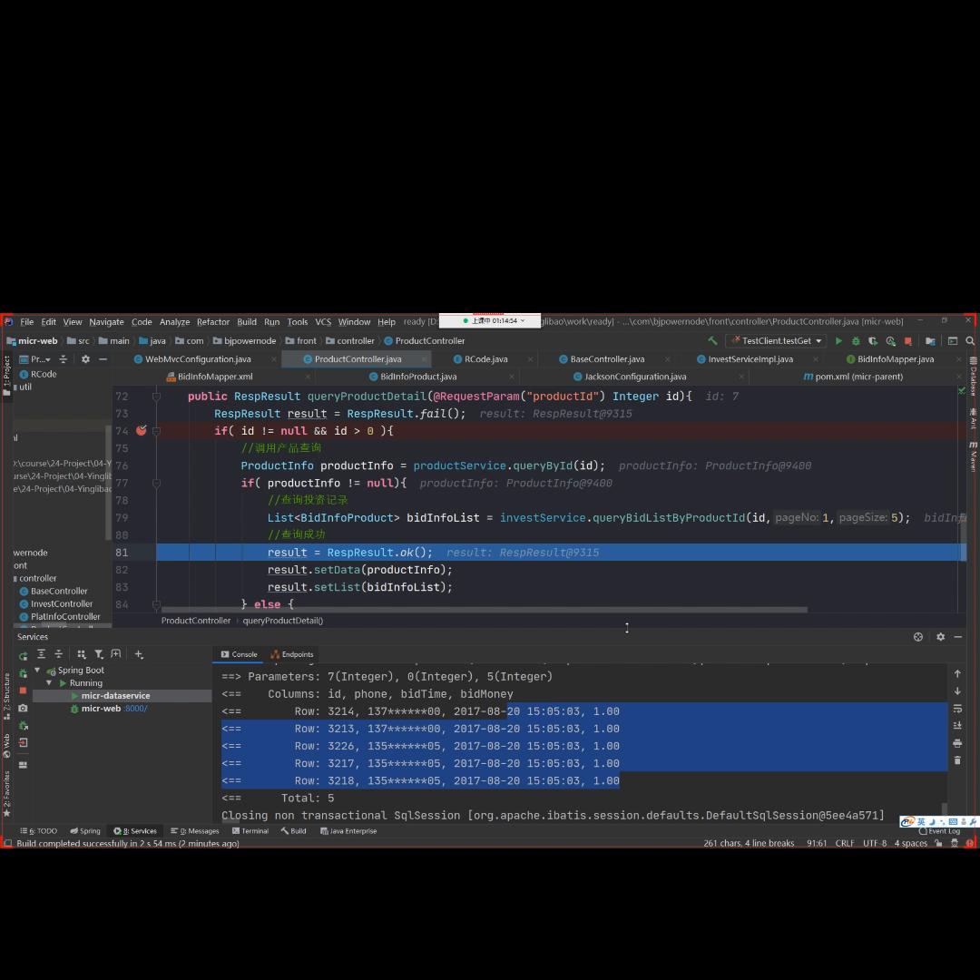The image size is (980, 980).
Task: Toggle soft-wrap in console output
Action: coord(957,708)
